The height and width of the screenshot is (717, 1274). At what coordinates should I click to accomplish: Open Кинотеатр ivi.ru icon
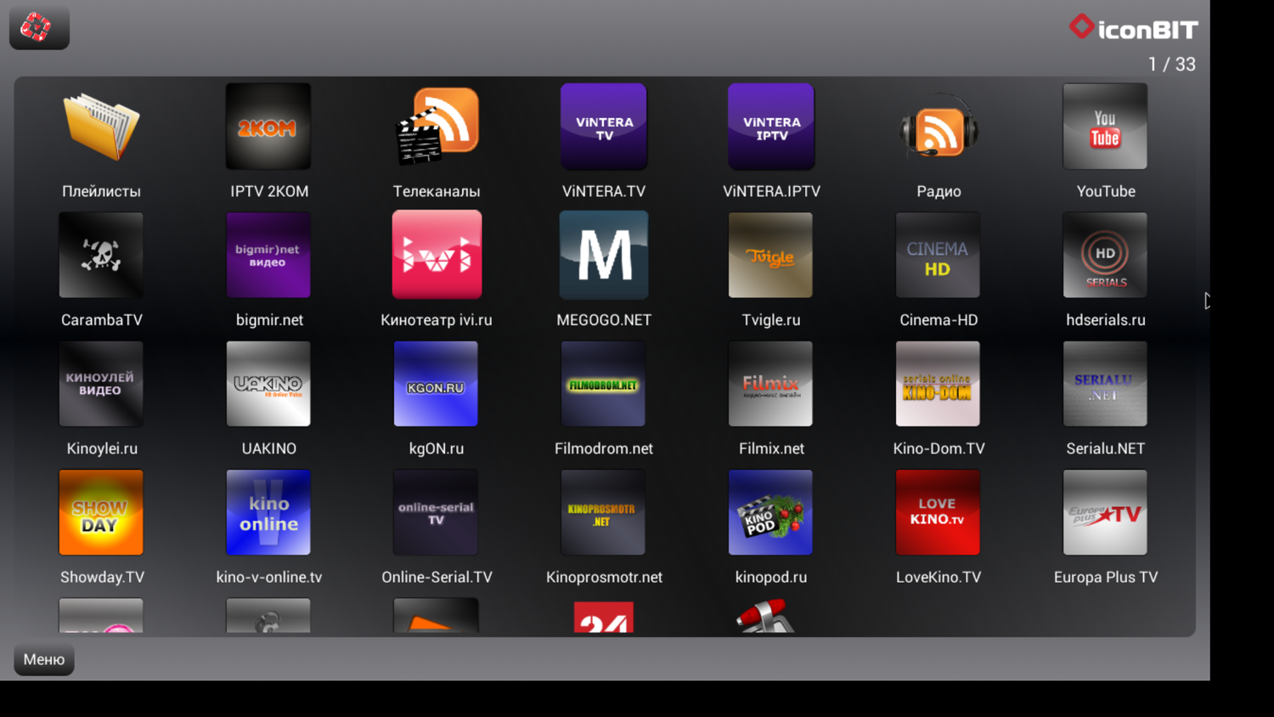point(437,255)
